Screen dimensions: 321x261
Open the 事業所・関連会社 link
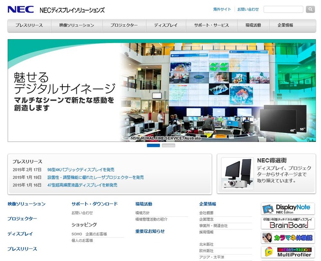coord(213,226)
